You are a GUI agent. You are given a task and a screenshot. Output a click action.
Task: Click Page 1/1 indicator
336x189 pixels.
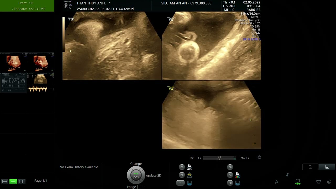41,181
